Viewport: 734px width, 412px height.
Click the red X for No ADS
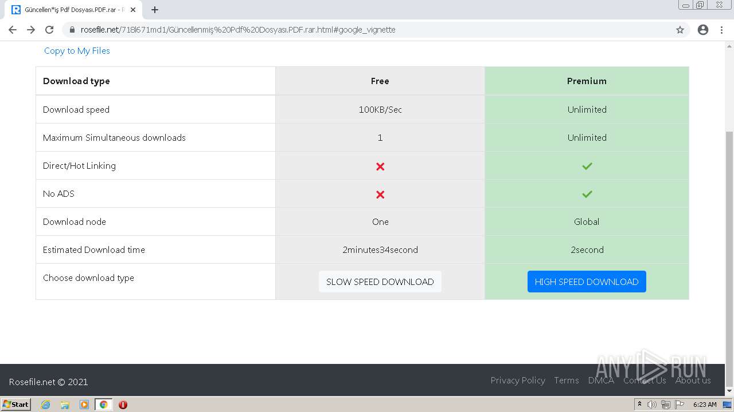[380, 195]
